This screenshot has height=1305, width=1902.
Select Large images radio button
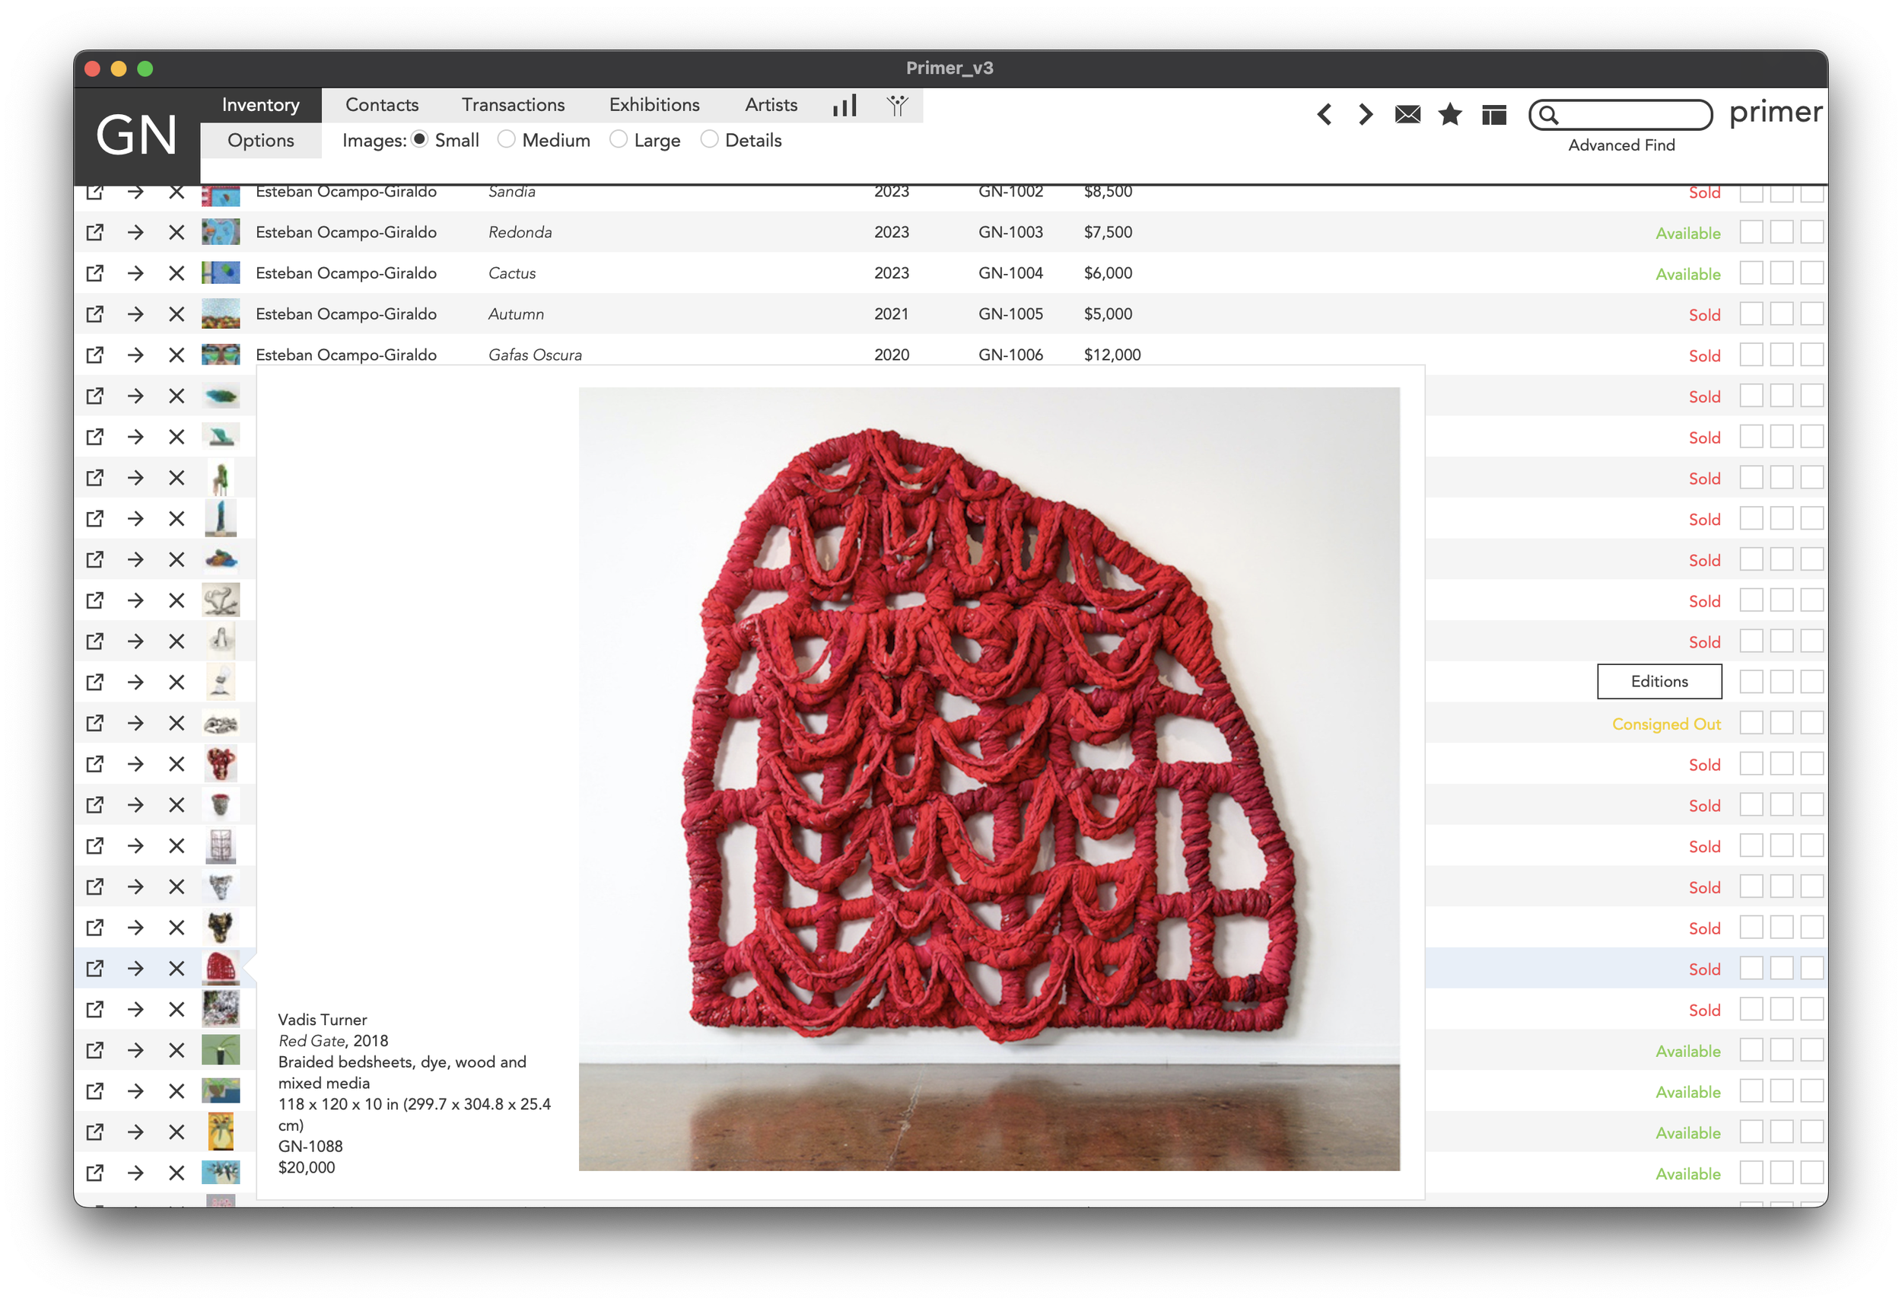pyautogui.click(x=619, y=140)
